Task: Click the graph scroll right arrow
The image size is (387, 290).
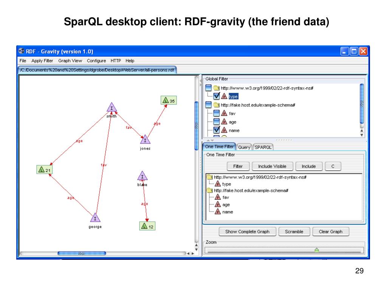Action: coord(193,253)
